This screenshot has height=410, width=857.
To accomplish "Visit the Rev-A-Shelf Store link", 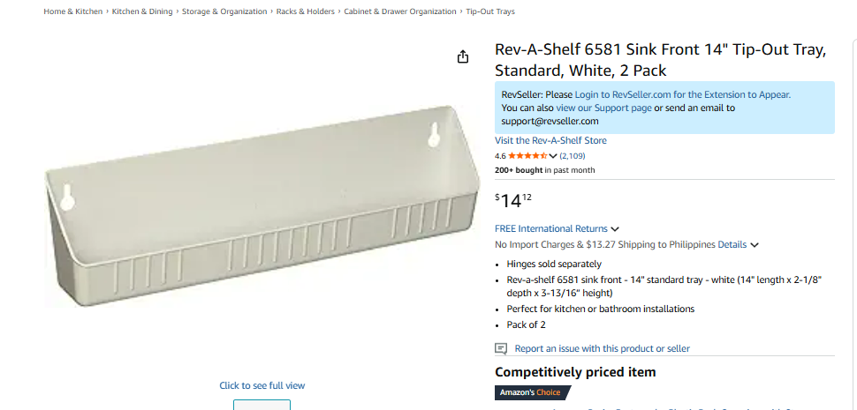I will tap(550, 140).
